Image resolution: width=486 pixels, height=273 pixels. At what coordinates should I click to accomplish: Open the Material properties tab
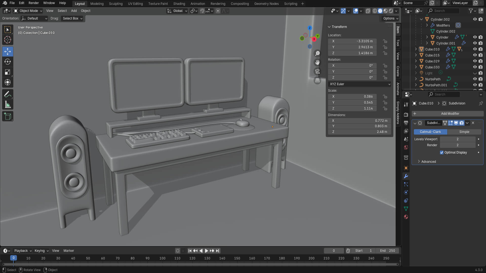tap(406, 217)
